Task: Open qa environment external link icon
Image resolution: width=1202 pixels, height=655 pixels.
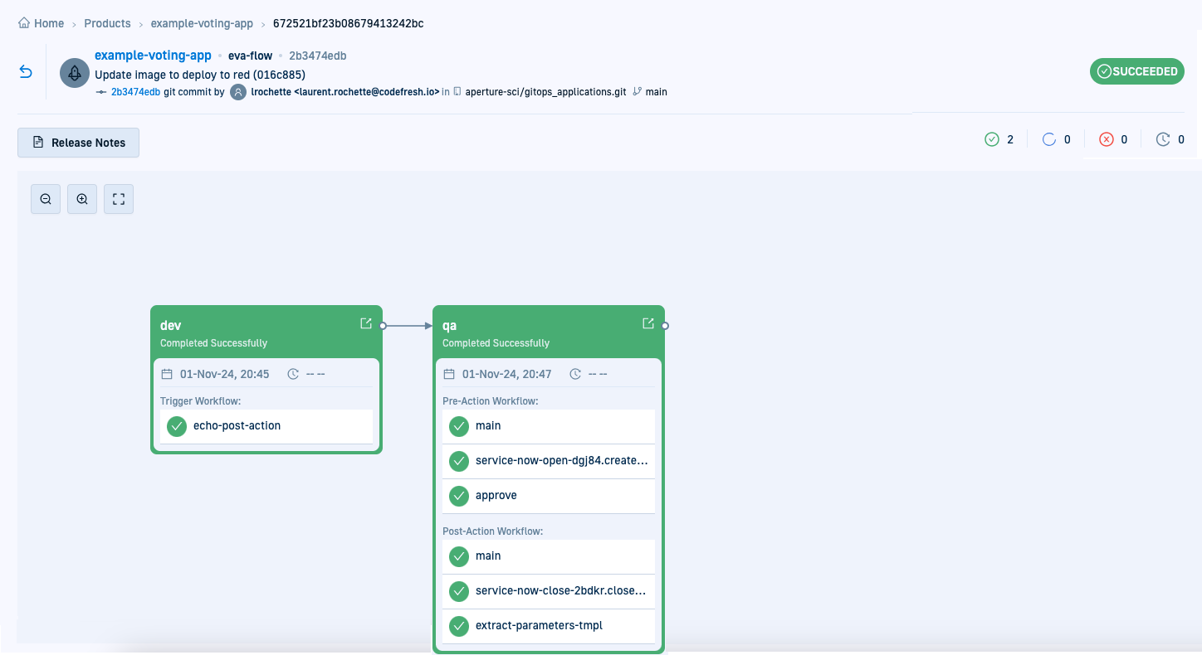Action: click(648, 323)
